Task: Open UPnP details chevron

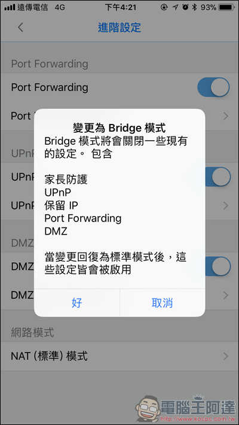Action: coord(226,206)
